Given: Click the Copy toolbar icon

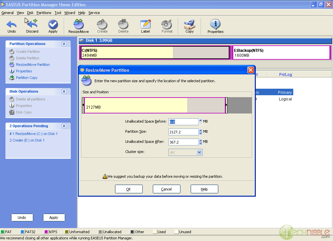Looking at the screenshot, I should point(189,26).
